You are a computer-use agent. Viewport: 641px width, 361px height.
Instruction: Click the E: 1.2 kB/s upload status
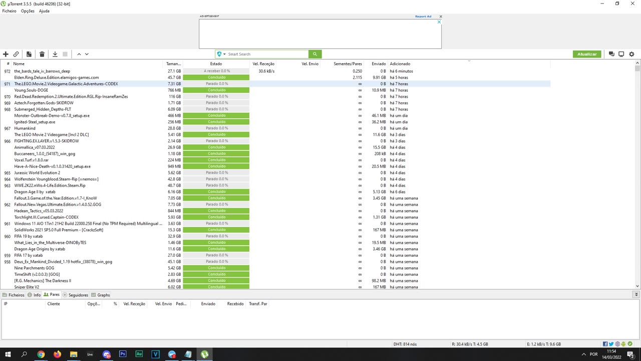click(544, 344)
